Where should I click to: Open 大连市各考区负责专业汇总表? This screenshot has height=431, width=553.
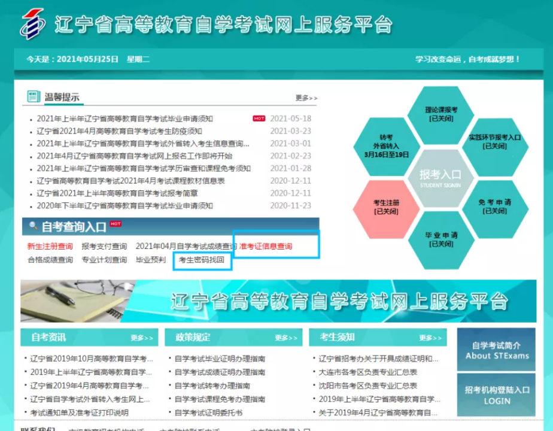[x=368, y=372]
